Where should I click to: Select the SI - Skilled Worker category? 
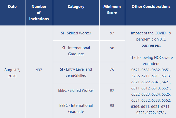(76, 33)
